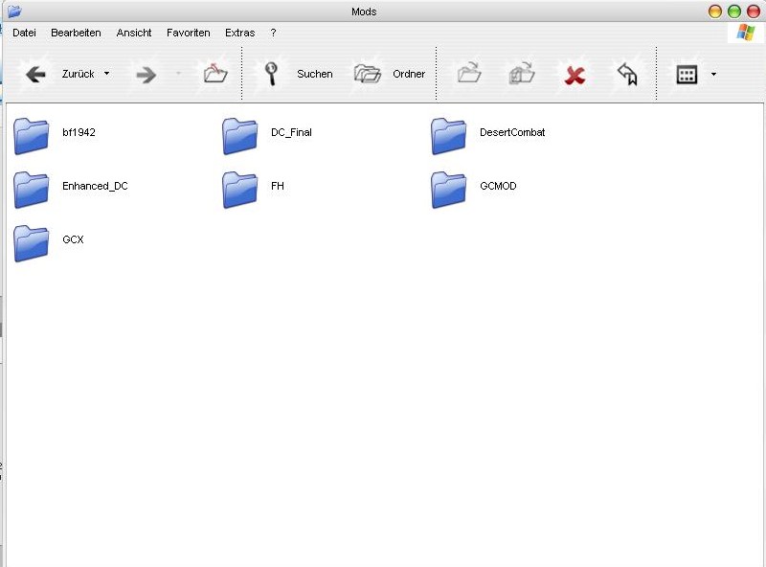Select the FH folder icon
Viewport: 766px width, 567px height.
click(x=240, y=191)
